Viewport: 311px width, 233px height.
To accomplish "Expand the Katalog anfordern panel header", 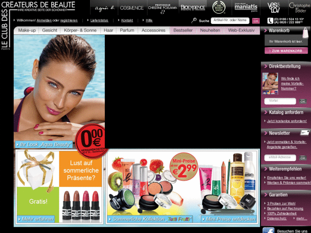I will [286, 112].
